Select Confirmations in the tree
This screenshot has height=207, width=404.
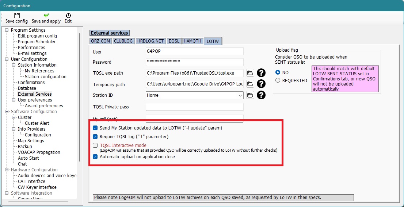coord(31,83)
